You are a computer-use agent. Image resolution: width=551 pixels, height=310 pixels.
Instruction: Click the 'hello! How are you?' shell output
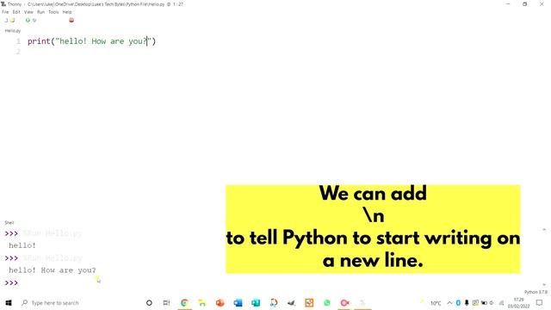coord(52,270)
